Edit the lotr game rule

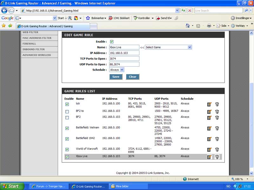tap(209, 104)
